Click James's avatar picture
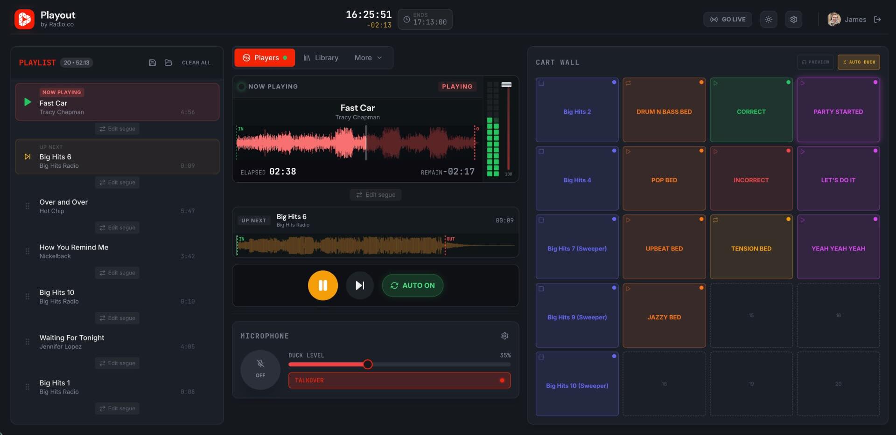This screenshot has height=435, width=896. pos(834,19)
